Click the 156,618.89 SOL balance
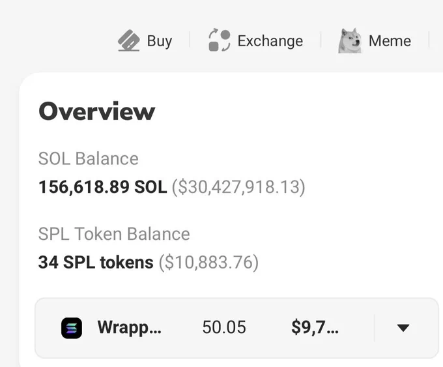Viewport: 443px width, 367px height. (103, 187)
